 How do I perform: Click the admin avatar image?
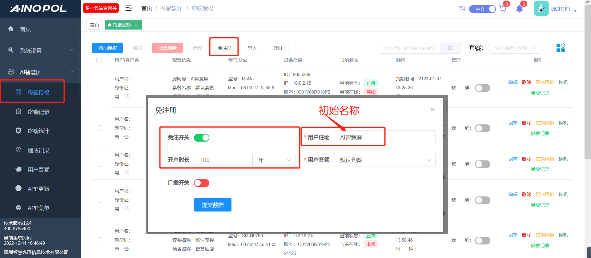pyautogui.click(x=541, y=9)
